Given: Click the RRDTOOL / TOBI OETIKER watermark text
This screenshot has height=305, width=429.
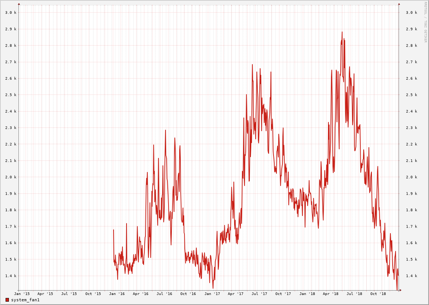Looking at the screenshot, I should (425, 22).
